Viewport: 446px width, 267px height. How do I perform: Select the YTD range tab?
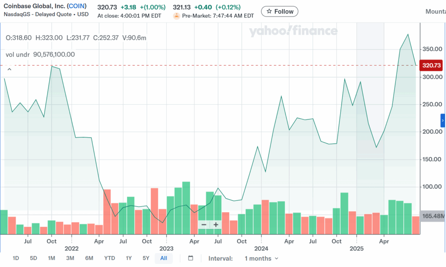click(x=109, y=258)
